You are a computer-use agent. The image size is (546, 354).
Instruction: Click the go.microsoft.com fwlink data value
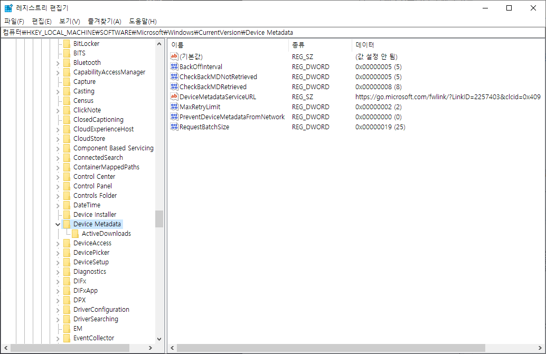(448, 97)
